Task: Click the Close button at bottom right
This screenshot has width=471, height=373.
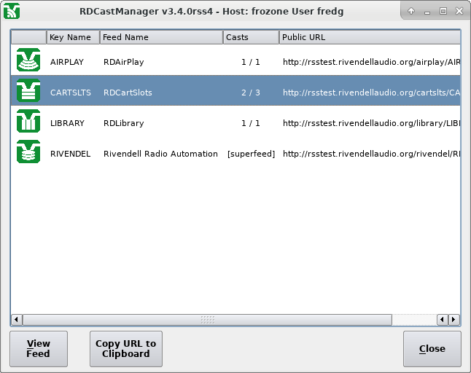Action: pos(432,349)
